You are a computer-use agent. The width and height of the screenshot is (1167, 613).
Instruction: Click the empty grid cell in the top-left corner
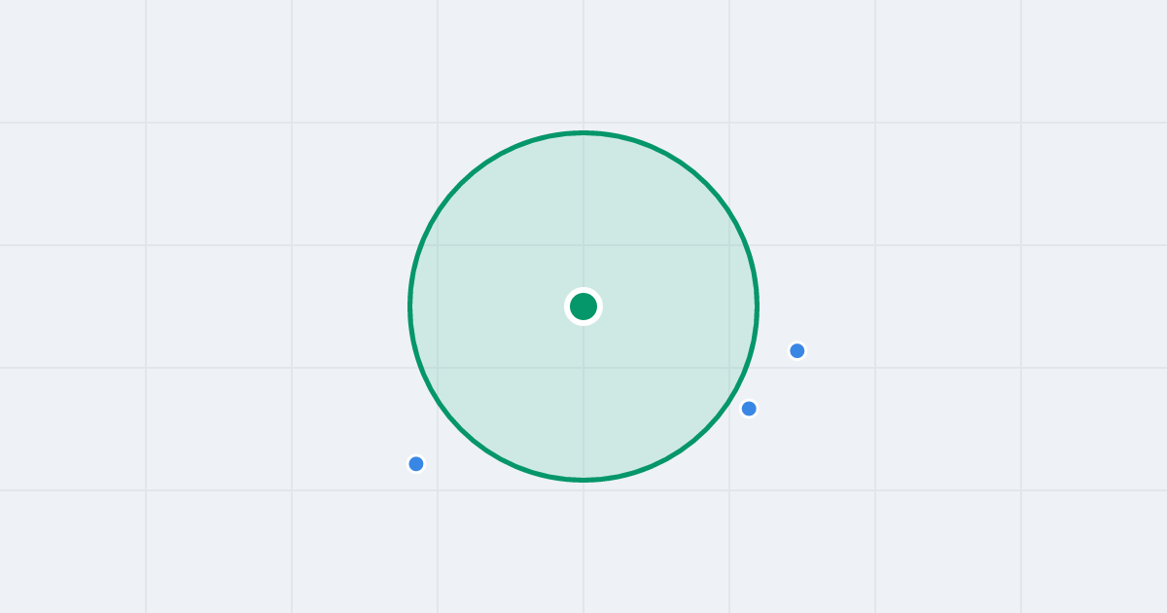coord(73,61)
